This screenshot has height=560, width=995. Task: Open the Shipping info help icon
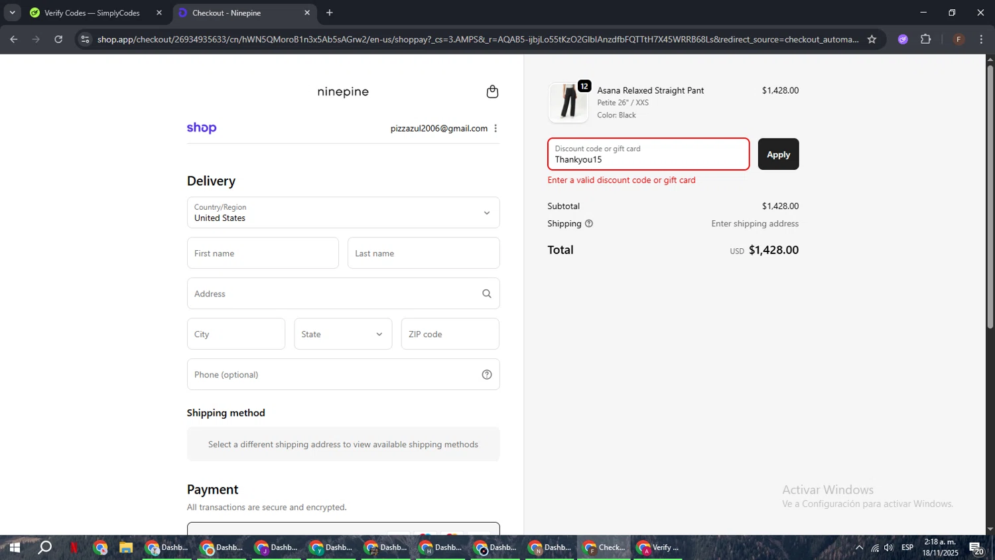589,224
